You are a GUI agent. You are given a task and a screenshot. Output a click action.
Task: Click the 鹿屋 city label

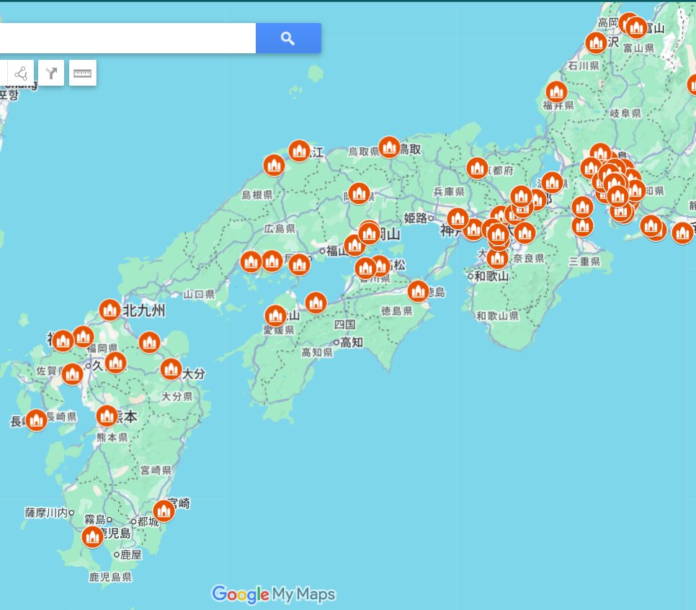click(131, 555)
